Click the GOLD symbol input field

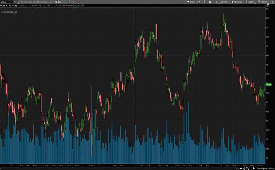(x=7, y=2)
